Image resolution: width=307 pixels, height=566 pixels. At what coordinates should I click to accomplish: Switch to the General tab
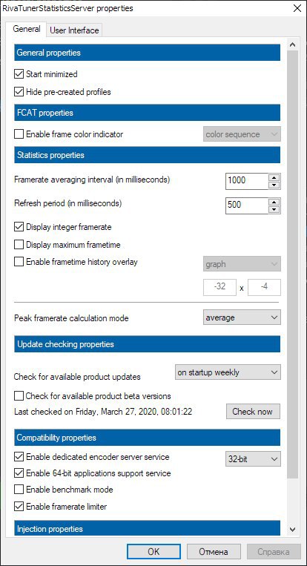tap(26, 29)
